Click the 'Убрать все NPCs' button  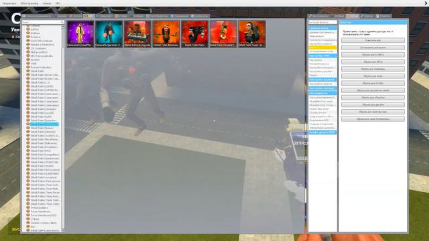point(373,62)
